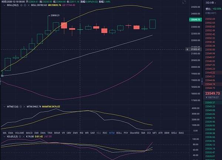The image size is (222, 160).
Task: Click the SKDJ indicator button
Action: 173,132
